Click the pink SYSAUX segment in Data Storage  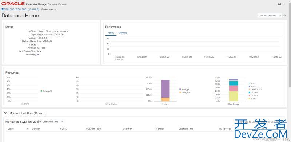tap(234, 88)
